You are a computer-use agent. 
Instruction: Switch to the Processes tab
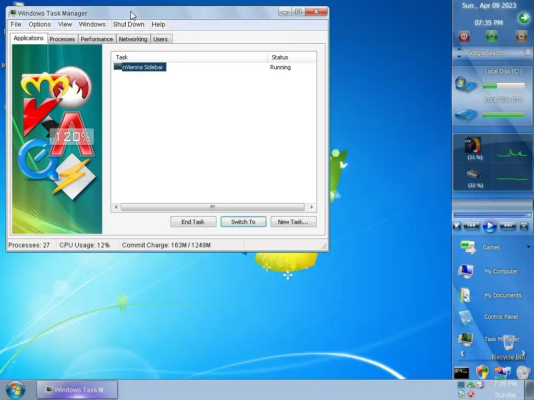62,39
